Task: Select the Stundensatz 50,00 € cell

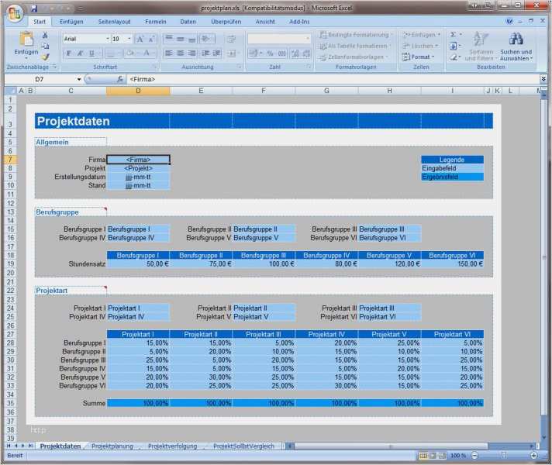Action: click(138, 263)
